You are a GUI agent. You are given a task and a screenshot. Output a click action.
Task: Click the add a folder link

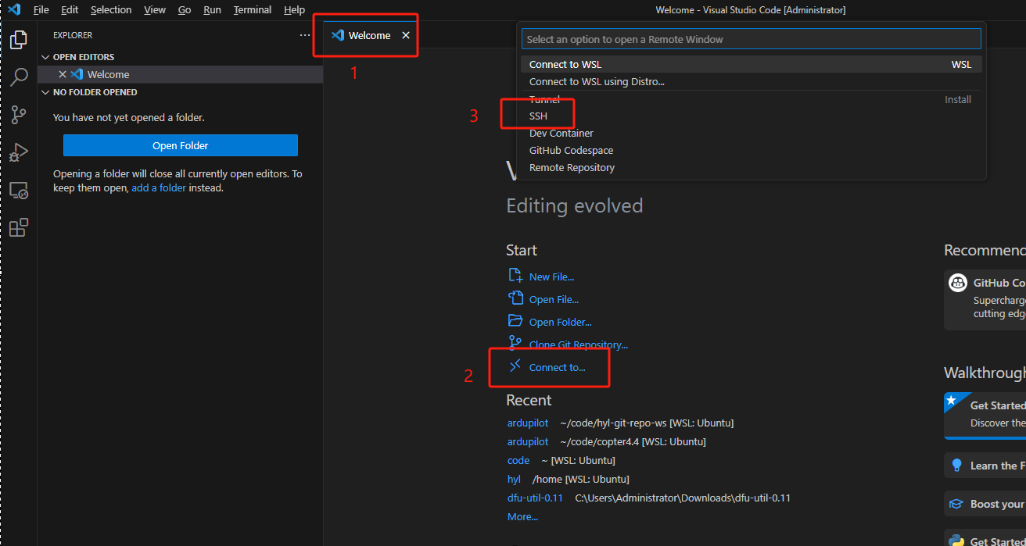pyautogui.click(x=159, y=187)
